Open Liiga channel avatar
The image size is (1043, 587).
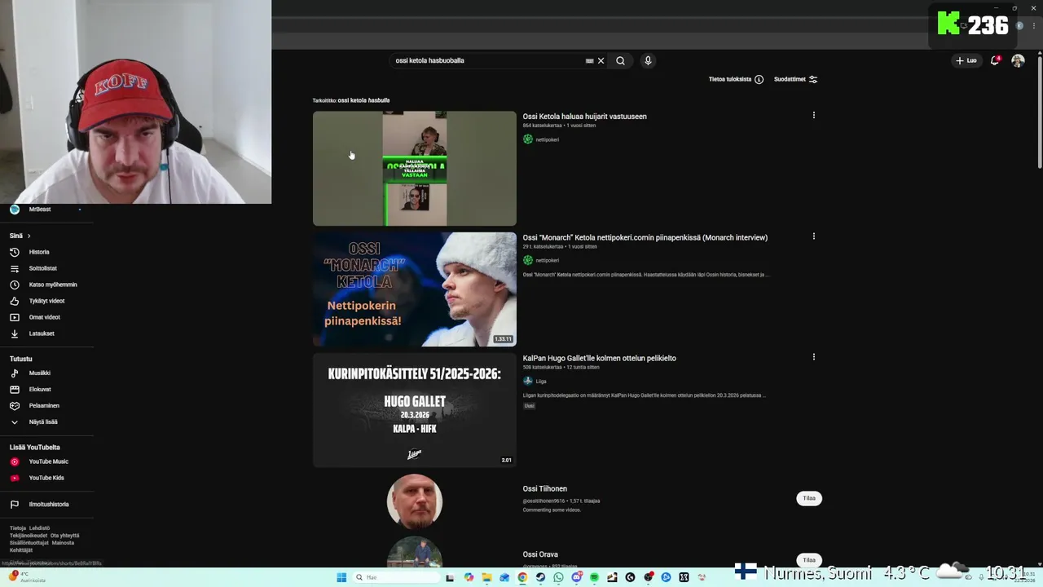528,381
